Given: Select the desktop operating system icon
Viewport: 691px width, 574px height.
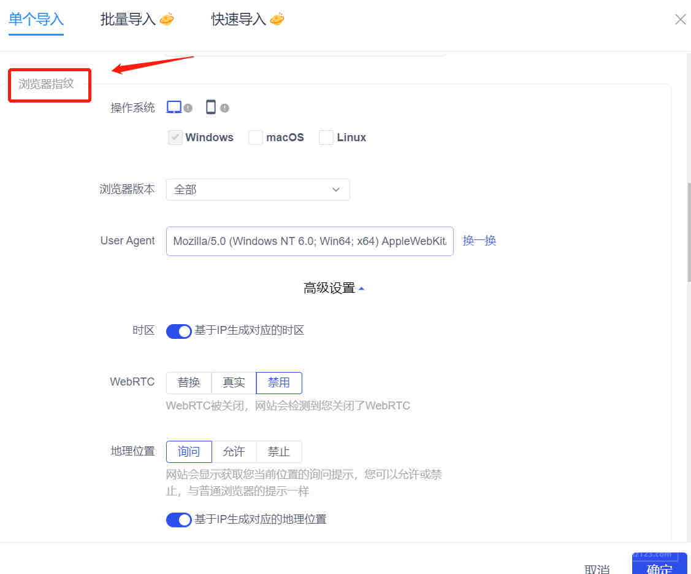Looking at the screenshot, I should pos(174,107).
